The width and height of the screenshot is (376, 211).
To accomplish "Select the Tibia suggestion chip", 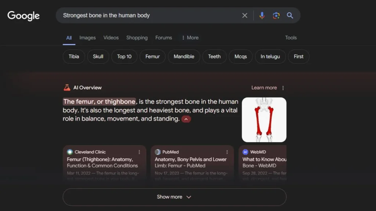I will (x=74, y=56).
